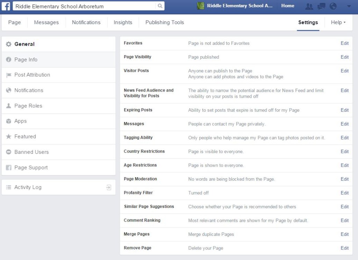Switch to the Page tab
358x260 pixels.
point(14,22)
